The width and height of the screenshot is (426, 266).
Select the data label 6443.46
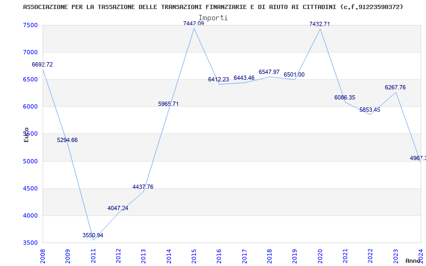pos(244,78)
